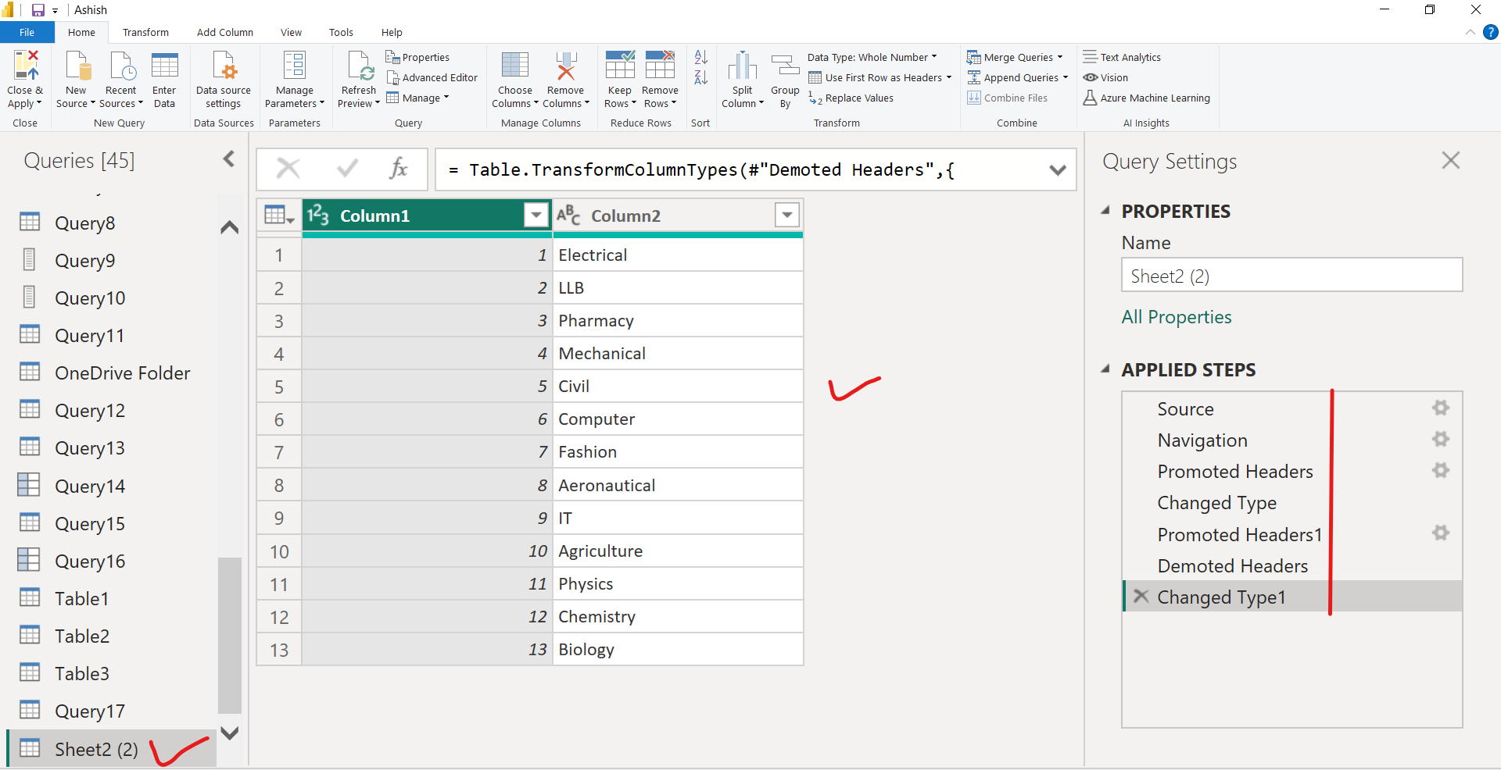
Task: Open the View menu
Action: click(290, 32)
